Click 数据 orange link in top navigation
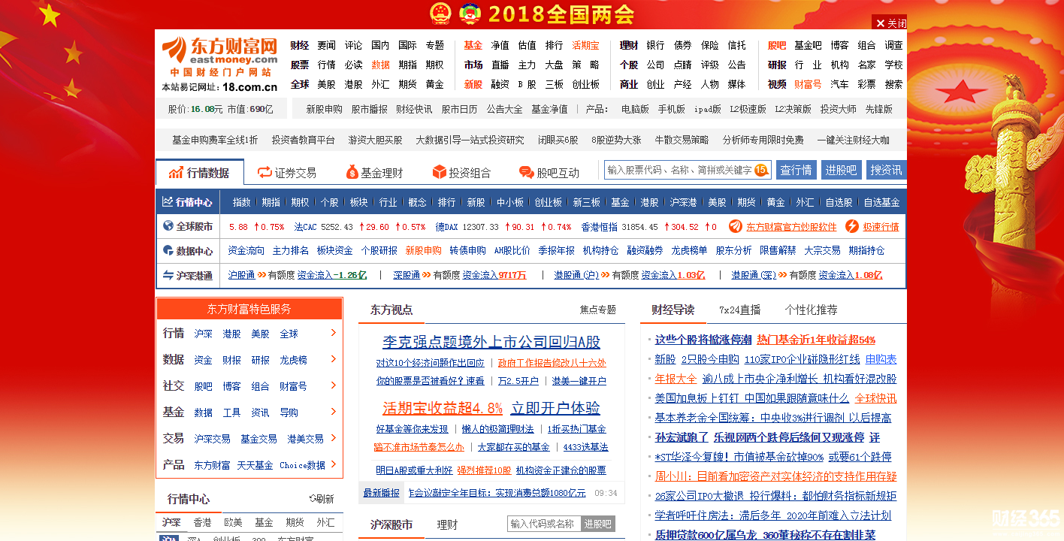Image resolution: width=1064 pixels, height=541 pixels. 380,65
